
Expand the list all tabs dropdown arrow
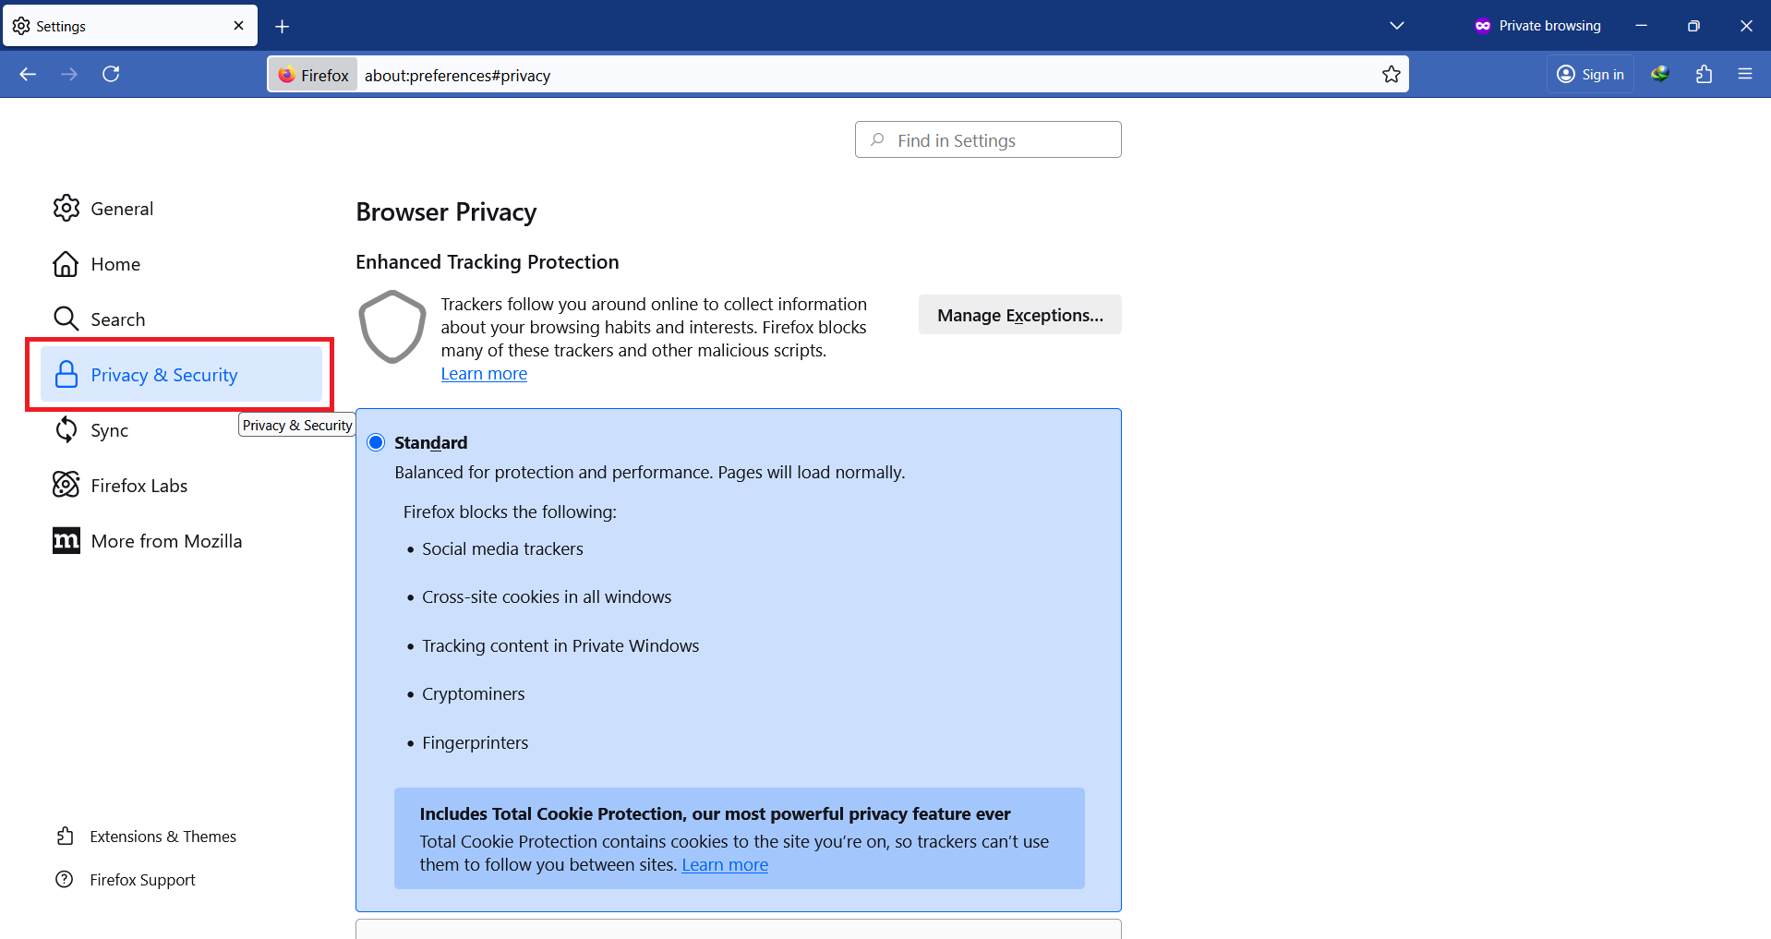1396,26
